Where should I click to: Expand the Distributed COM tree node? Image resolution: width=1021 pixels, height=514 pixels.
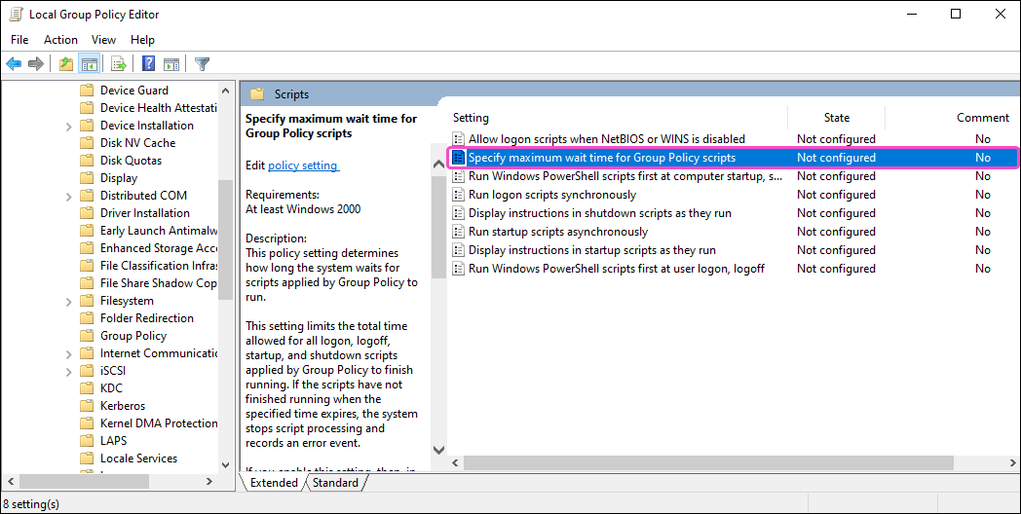(x=69, y=197)
